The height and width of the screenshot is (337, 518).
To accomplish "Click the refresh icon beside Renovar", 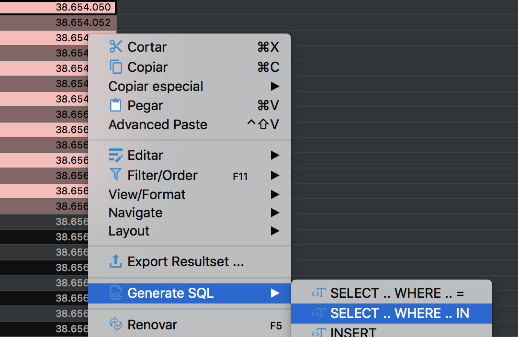I will [116, 324].
